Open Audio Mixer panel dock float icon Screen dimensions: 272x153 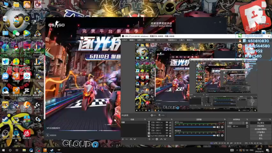225,120
